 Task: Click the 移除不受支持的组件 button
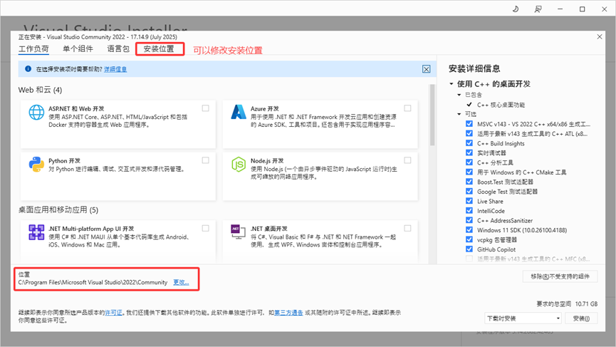click(560, 276)
